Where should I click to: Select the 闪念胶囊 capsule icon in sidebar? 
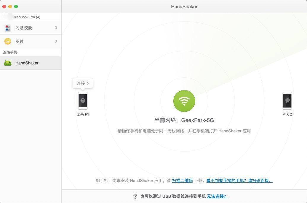pos(7,27)
